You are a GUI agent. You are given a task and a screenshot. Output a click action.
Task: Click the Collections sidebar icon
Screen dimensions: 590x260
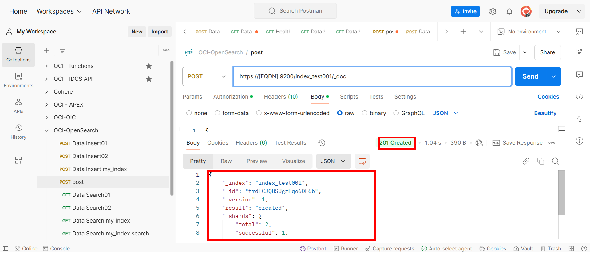point(18,55)
